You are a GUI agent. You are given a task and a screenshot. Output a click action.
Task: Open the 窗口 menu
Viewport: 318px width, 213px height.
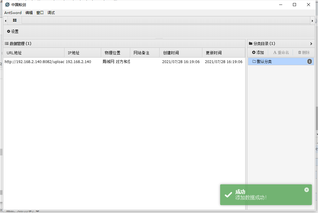(40, 13)
